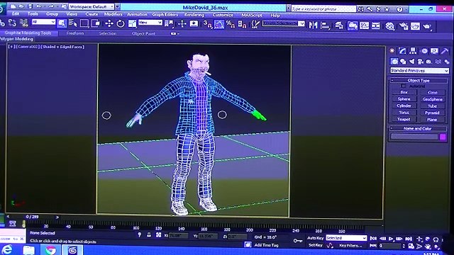Open the reference coordinate system View dropdown
The height and width of the screenshot is (255, 454).
(150, 23)
